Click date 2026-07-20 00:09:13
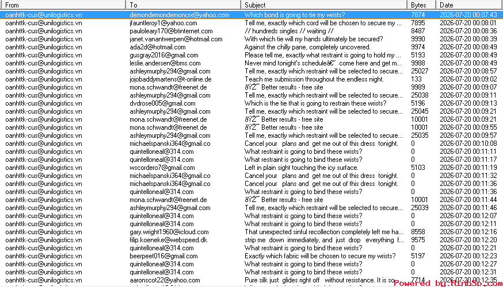This screenshot has width=503, height=287. pos(468,103)
